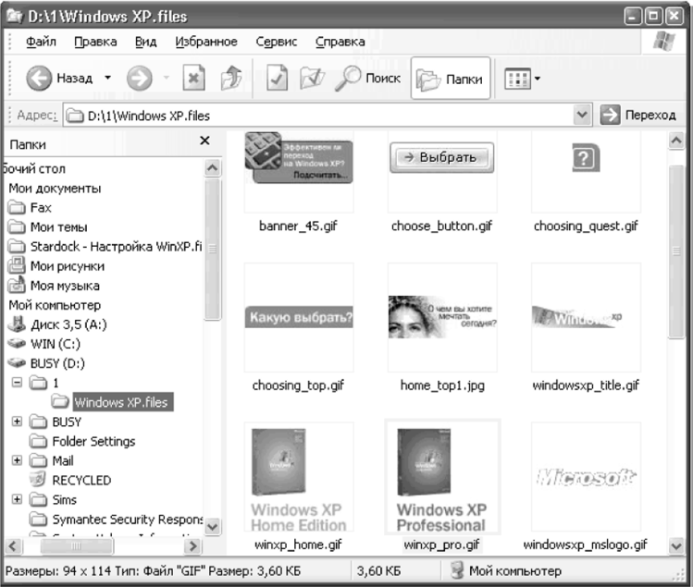Viewport: 693px width, 587px height.
Task: Open the views mode dropdown button
Action: pos(523,79)
